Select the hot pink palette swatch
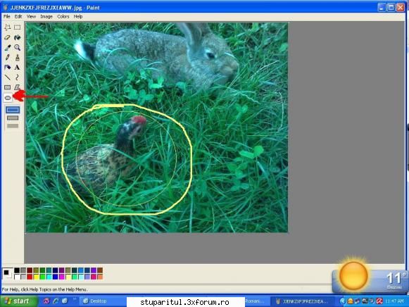Image resolution: width=409 pixels, height=307 pixels. [x=94, y=277]
